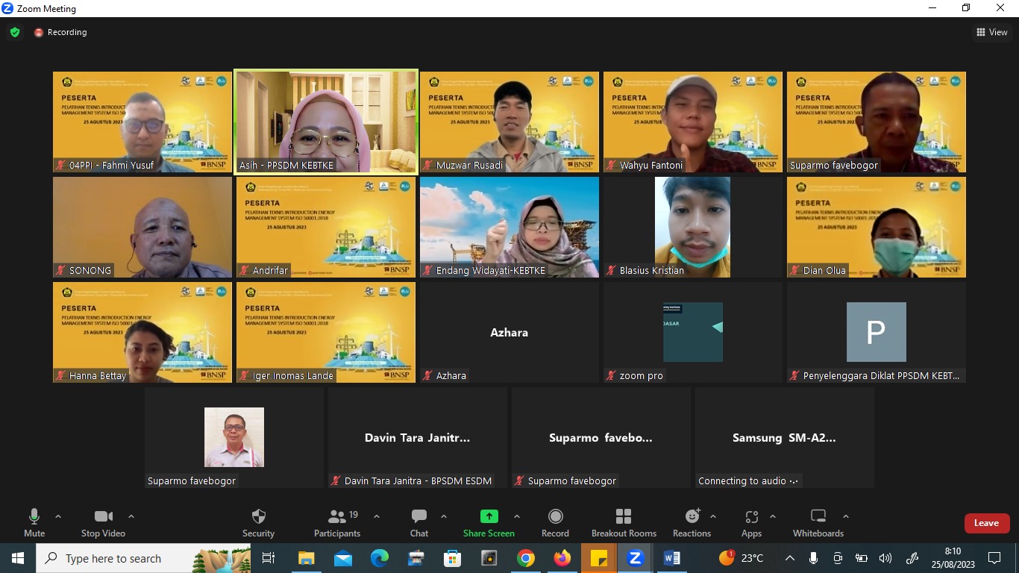Select Blasius Kristian video tile
The image size is (1019, 573).
tap(693, 227)
